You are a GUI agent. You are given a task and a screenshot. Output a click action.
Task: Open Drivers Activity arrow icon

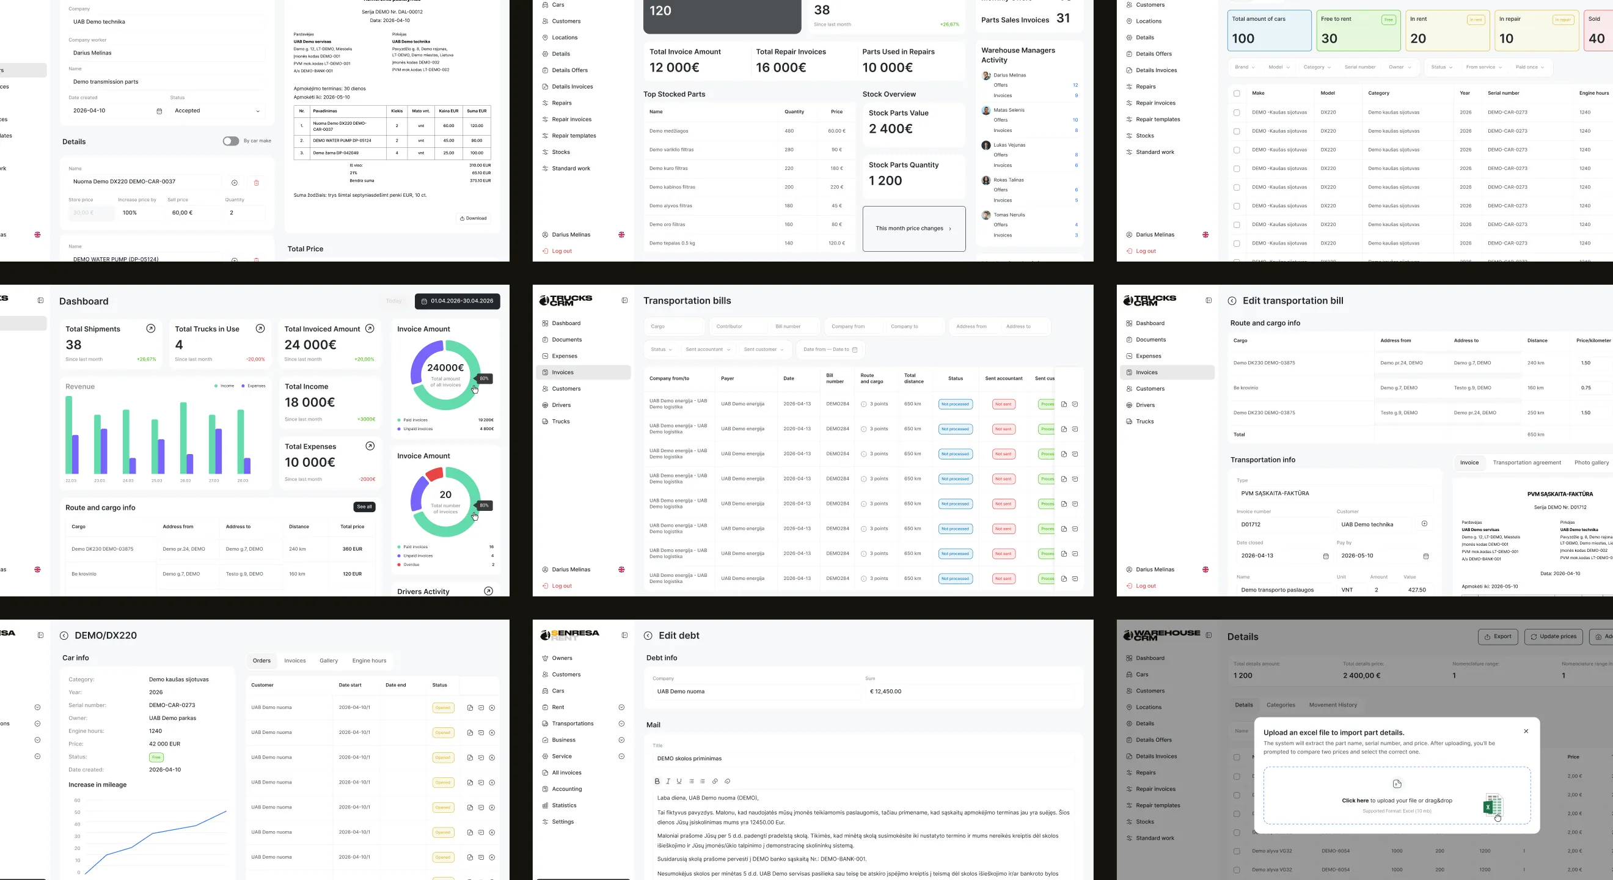coord(488,592)
